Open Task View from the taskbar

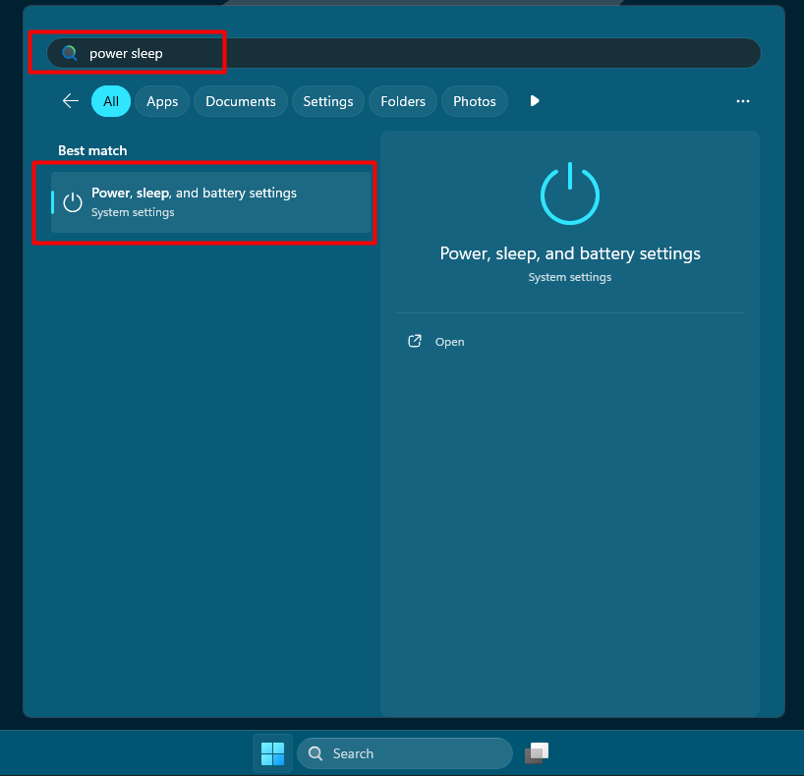pyautogui.click(x=536, y=753)
